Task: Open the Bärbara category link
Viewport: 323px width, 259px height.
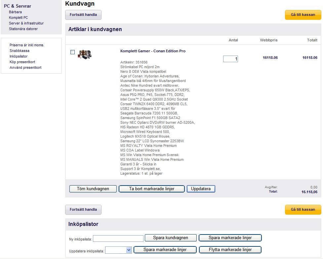Action: (15, 12)
